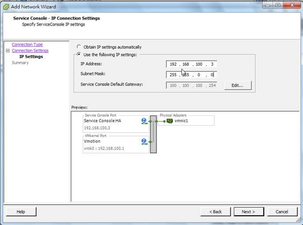Click the Subnet Mask first octet 255

(x=173, y=75)
